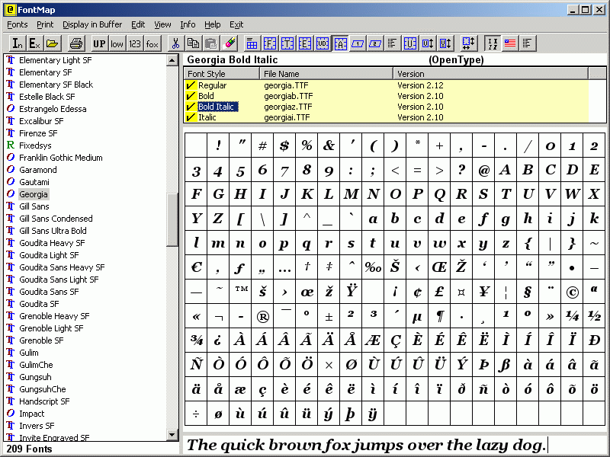
Task: Click the character grid table icon
Action: tap(252, 43)
